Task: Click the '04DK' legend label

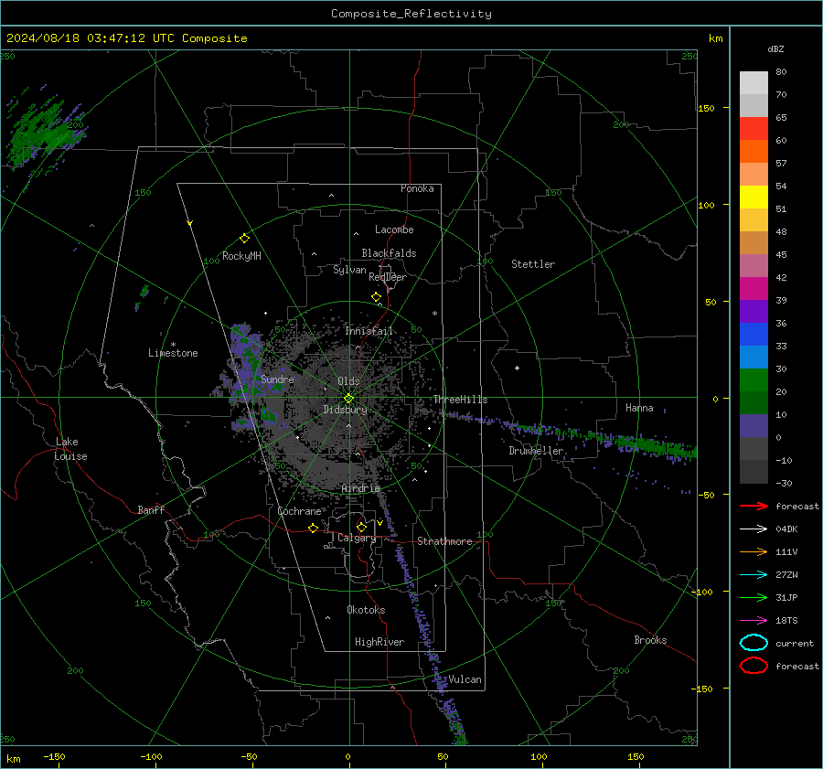Action: pyautogui.click(x=786, y=529)
